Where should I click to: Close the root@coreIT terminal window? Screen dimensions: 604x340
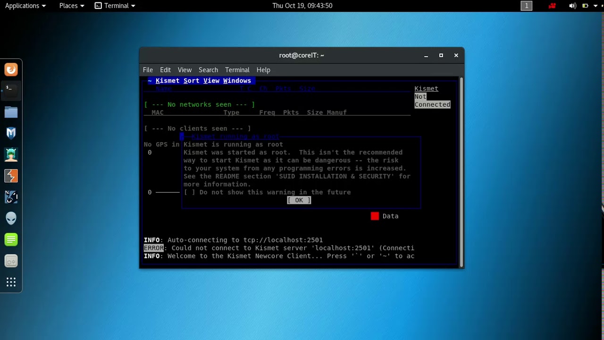[456, 55]
